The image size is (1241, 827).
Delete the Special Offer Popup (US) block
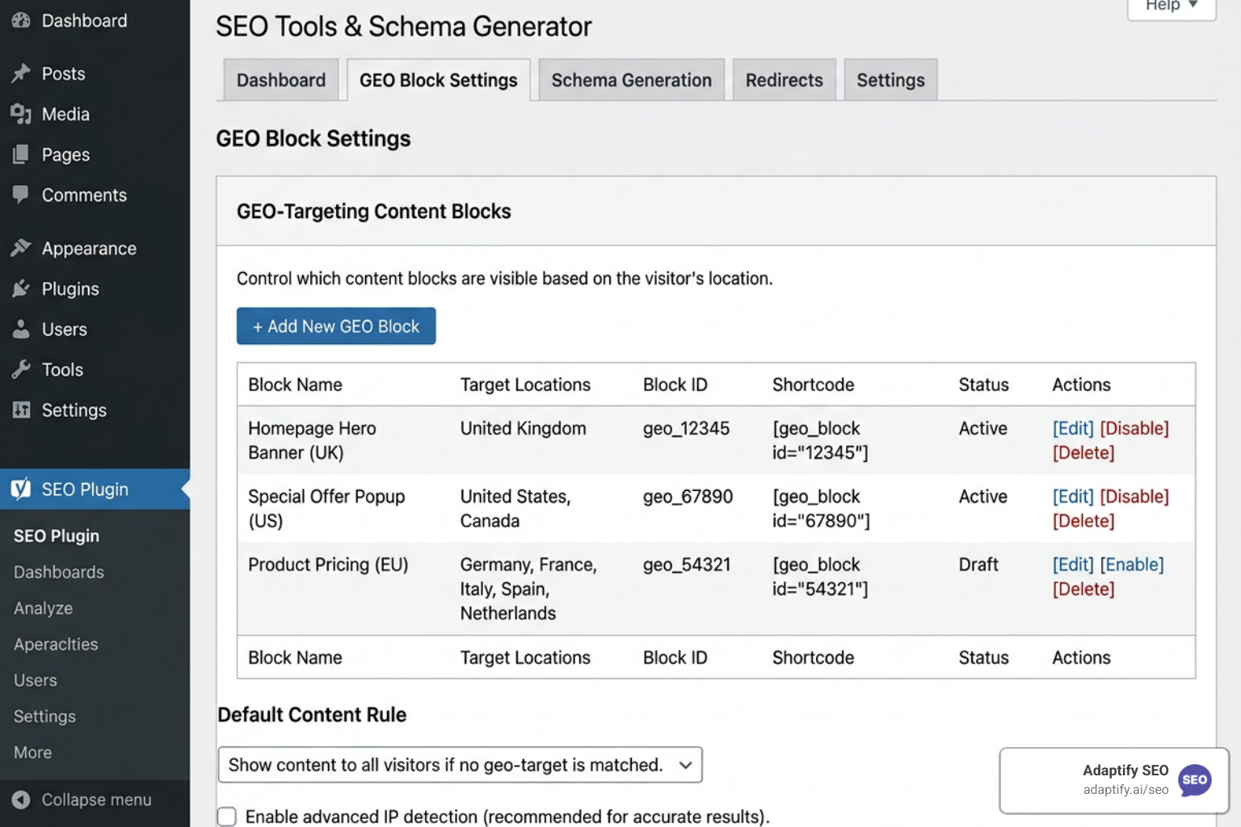[1083, 520]
